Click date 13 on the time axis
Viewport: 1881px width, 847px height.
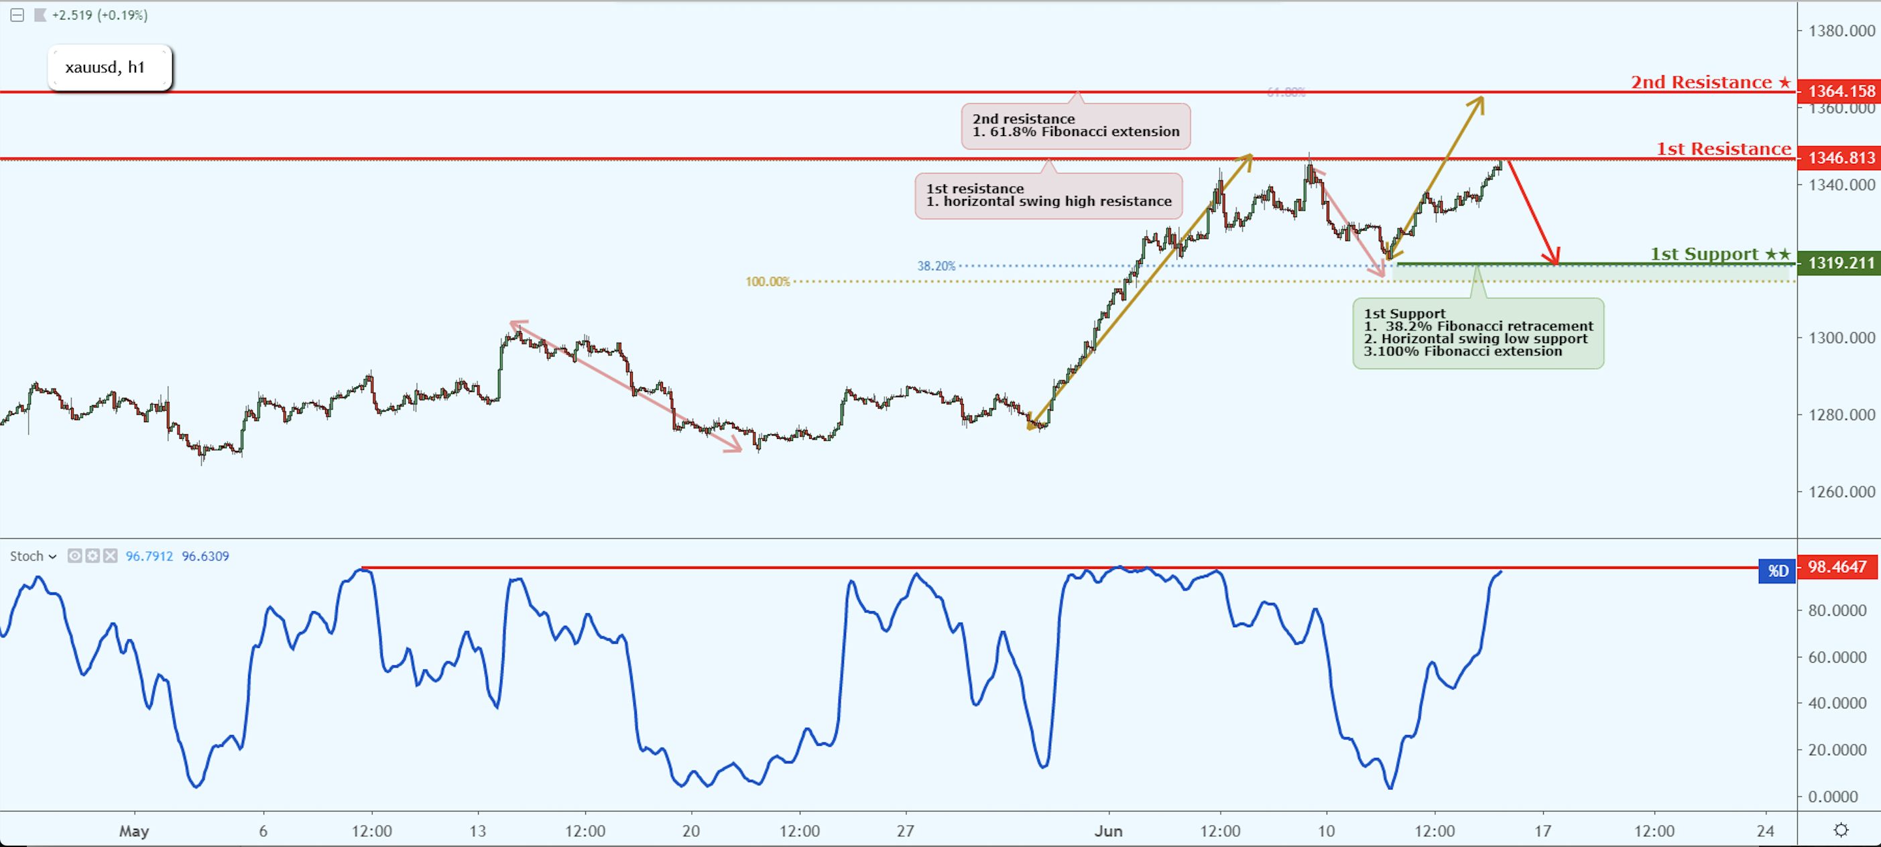click(477, 831)
